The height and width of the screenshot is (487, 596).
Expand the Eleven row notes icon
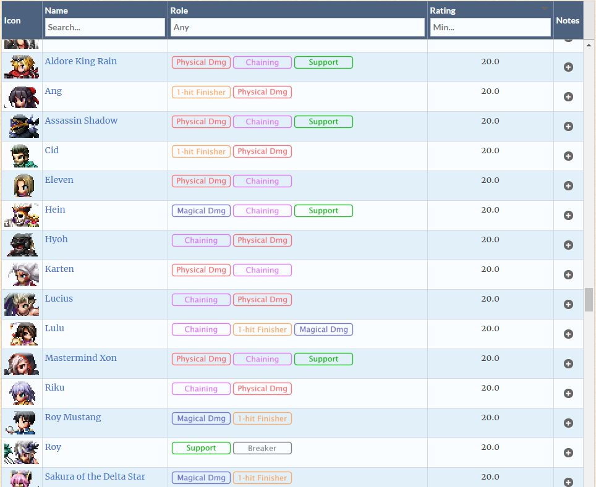[568, 186]
